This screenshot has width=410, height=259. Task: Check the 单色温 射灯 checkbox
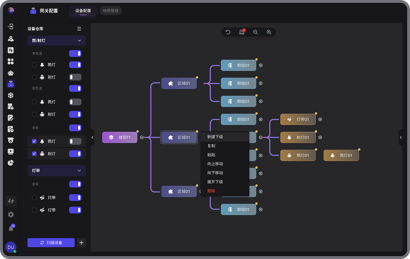[34, 77]
